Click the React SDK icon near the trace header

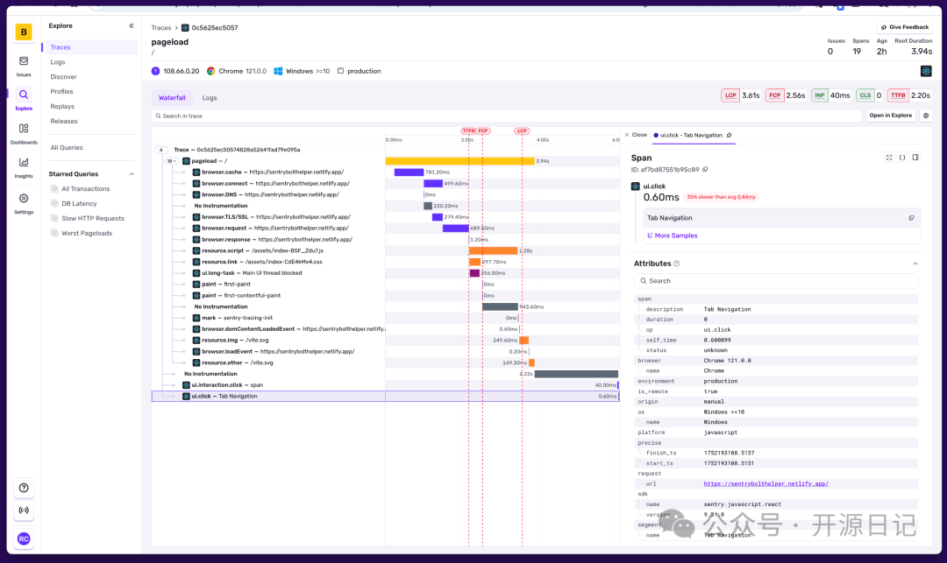[x=926, y=71]
